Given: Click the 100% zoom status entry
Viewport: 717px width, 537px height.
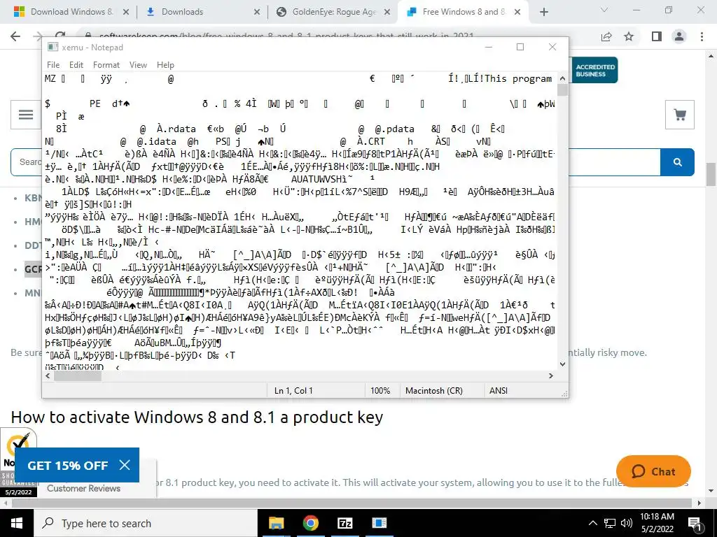Looking at the screenshot, I should point(380,391).
